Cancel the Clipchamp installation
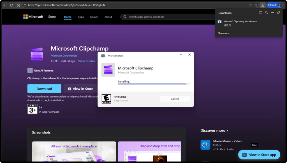Viewport: 287px width, 163px height. point(175,99)
